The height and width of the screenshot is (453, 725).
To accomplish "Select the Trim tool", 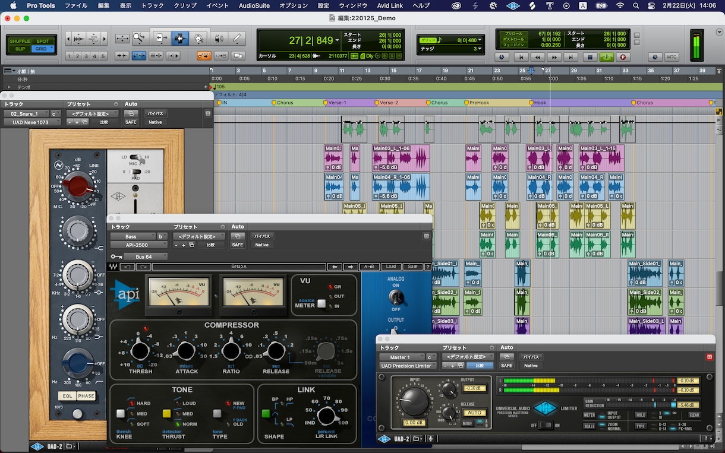I will 160,39.
